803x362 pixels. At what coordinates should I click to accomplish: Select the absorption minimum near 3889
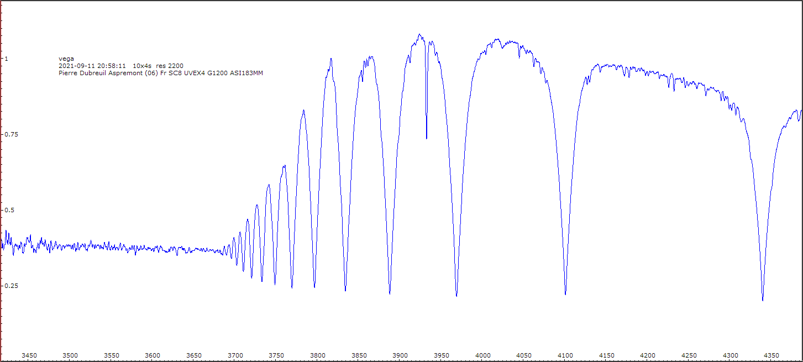(x=390, y=293)
